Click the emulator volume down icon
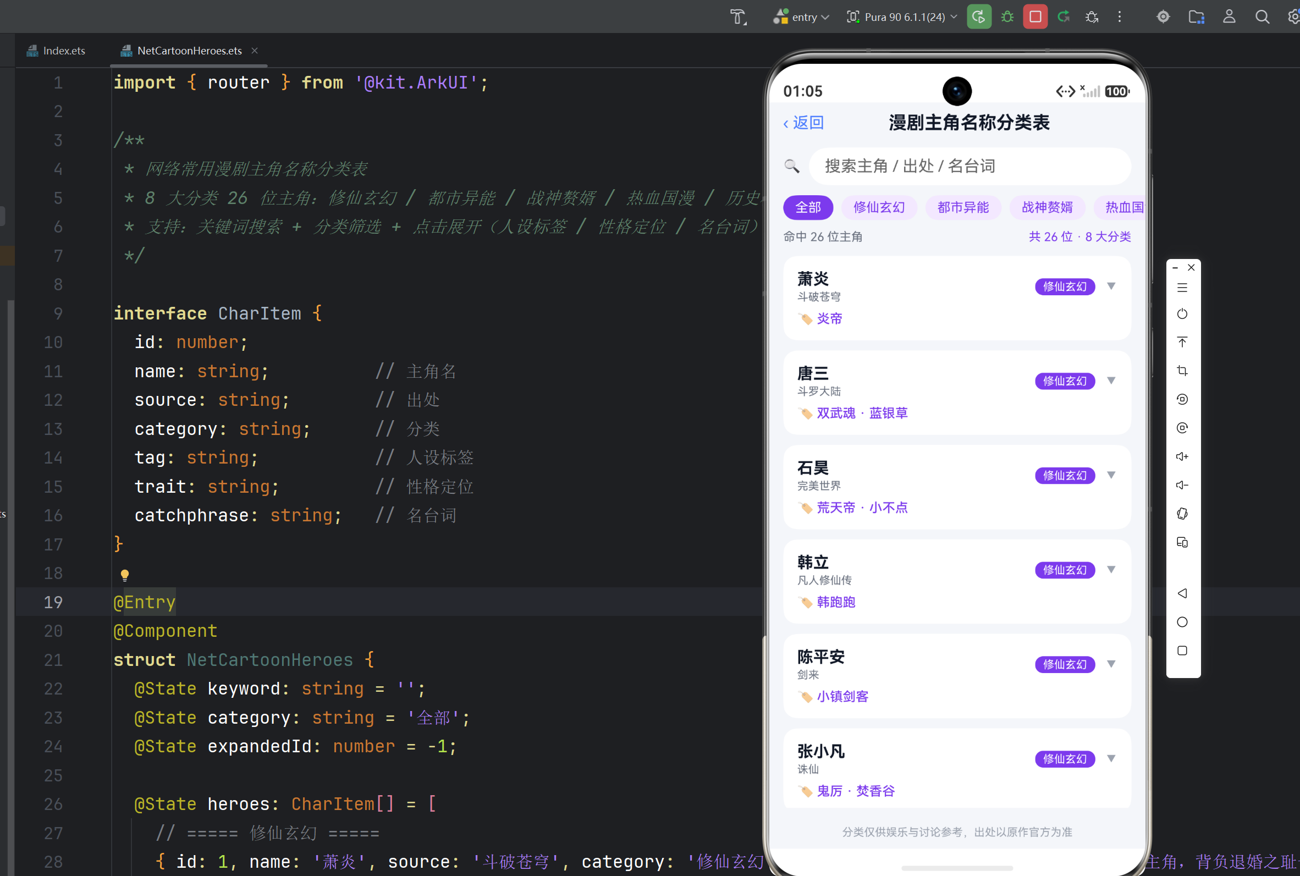 pyautogui.click(x=1182, y=485)
